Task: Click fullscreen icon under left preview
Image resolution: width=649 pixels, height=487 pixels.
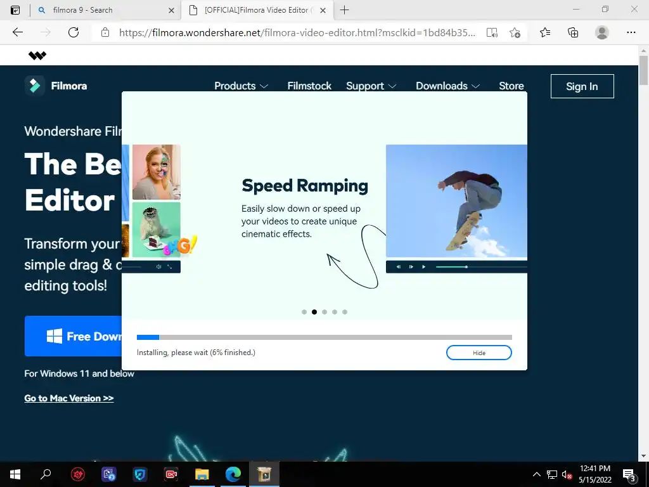Action: (x=170, y=267)
